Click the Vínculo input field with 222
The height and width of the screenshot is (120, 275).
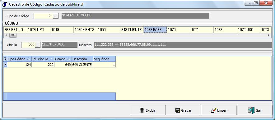(x=29, y=45)
